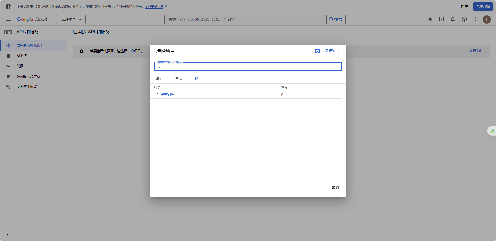The height and width of the screenshot is (241, 496).
Task: Click the manage resources folder icon
Action: pyautogui.click(x=317, y=51)
